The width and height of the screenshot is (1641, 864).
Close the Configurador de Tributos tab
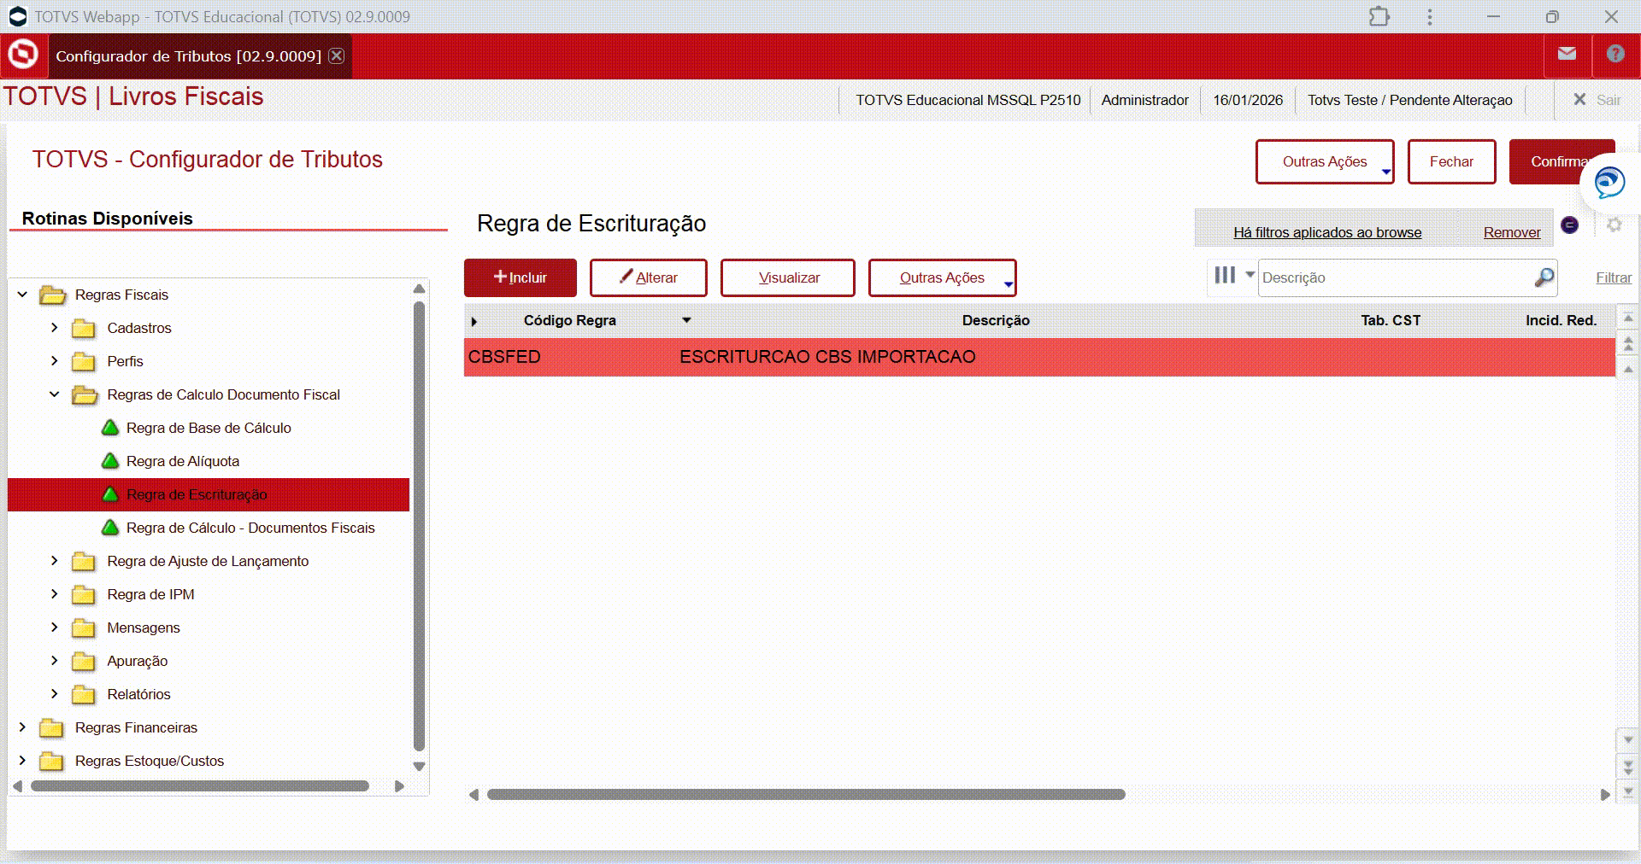tap(337, 55)
